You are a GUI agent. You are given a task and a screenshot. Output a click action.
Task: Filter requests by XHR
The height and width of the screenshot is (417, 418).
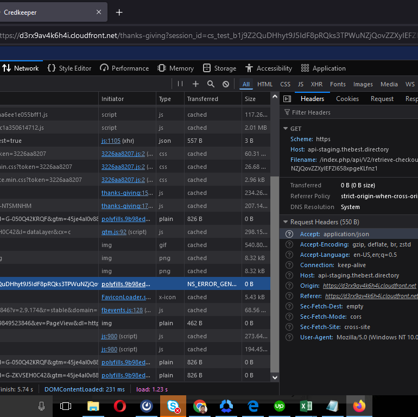click(316, 84)
